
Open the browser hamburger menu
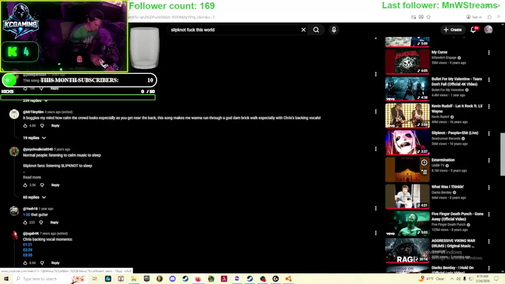pyautogui.click(x=499, y=17)
